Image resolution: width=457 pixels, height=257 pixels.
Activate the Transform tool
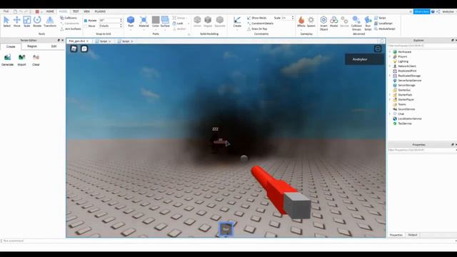click(50, 21)
